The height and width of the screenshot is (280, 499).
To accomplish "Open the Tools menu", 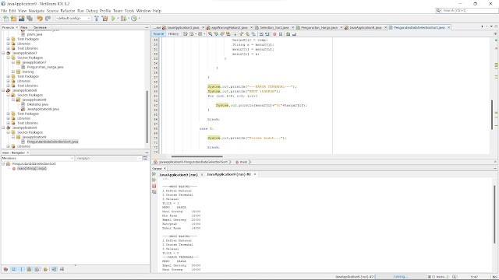I will coord(129,11).
